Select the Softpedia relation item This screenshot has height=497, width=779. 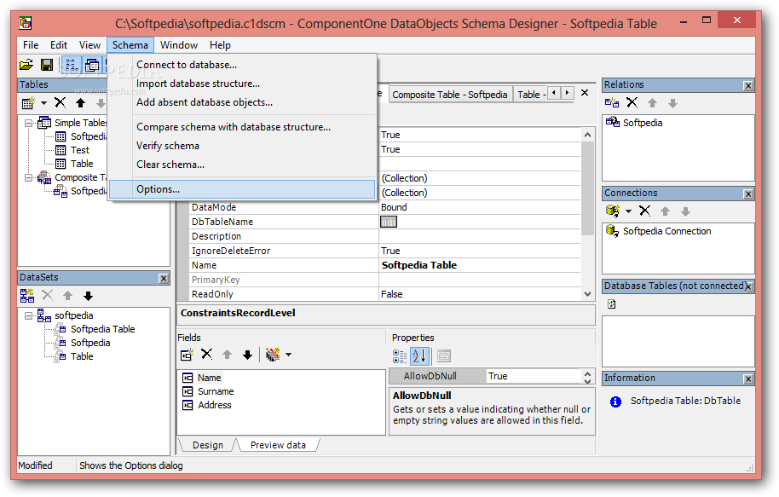point(643,123)
